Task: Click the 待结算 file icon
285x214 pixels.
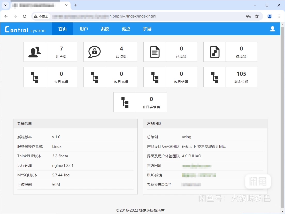Action: (x=214, y=52)
